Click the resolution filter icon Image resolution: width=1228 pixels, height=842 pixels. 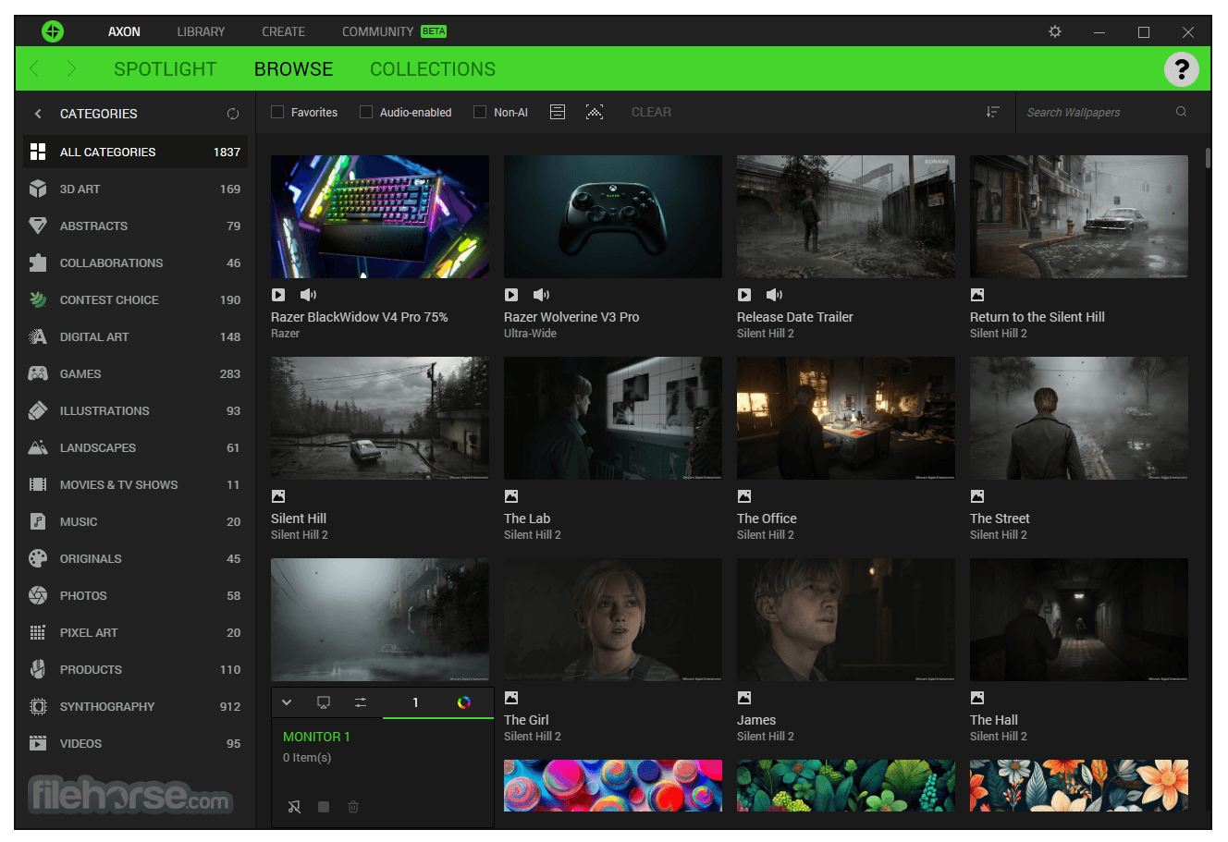(x=595, y=112)
